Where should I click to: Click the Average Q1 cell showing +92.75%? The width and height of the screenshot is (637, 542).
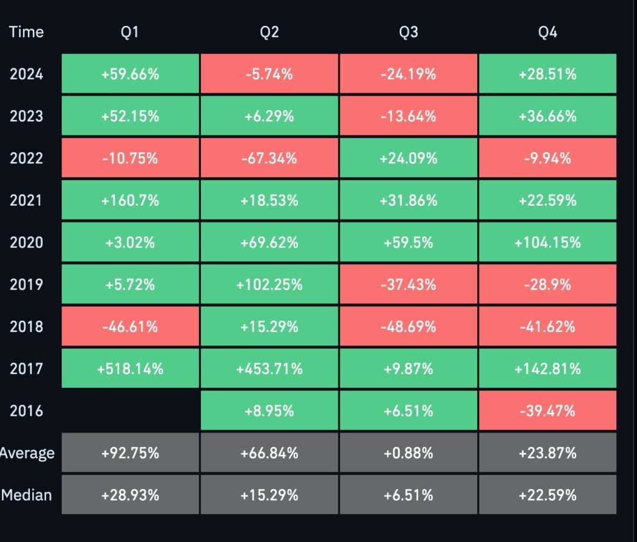click(x=131, y=453)
